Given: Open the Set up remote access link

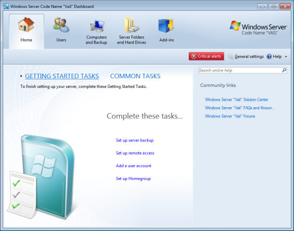Looking at the screenshot, I should tap(135, 153).
